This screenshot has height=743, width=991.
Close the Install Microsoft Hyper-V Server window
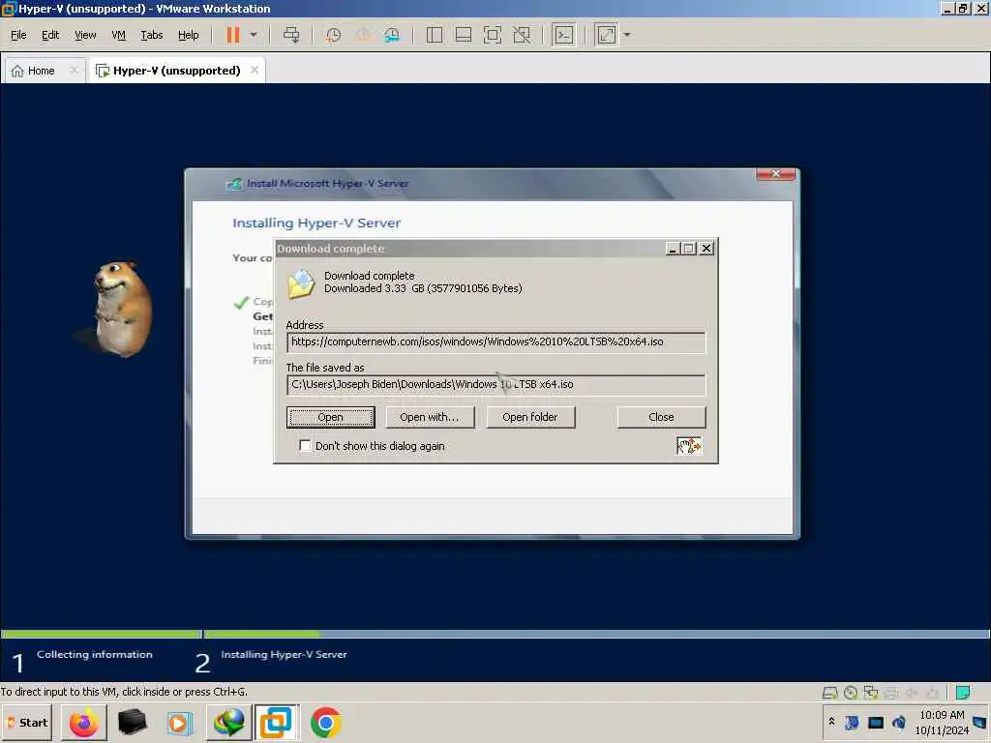click(775, 174)
